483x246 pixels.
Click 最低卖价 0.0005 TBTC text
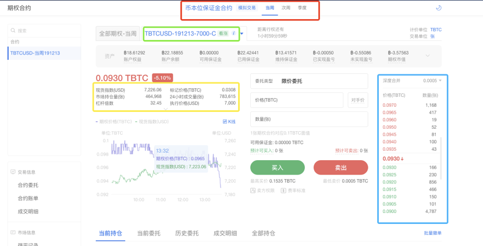(345, 181)
